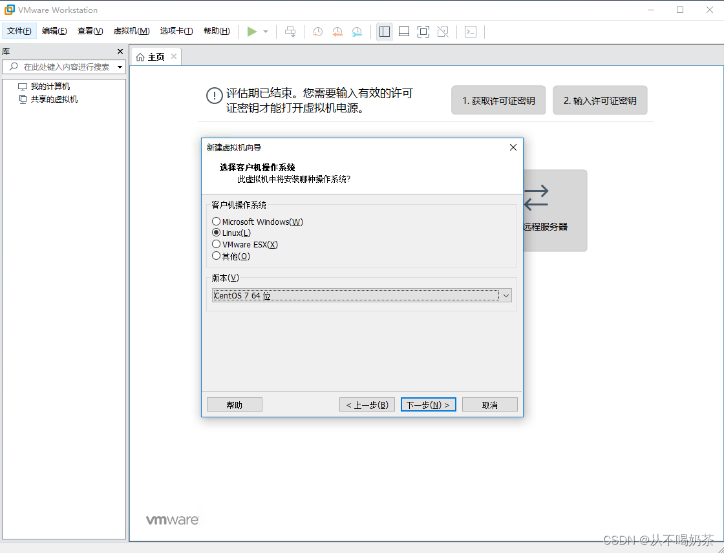Maximize the VMware Workstation window
The width and height of the screenshot is (724, 553).
point(680,10)
